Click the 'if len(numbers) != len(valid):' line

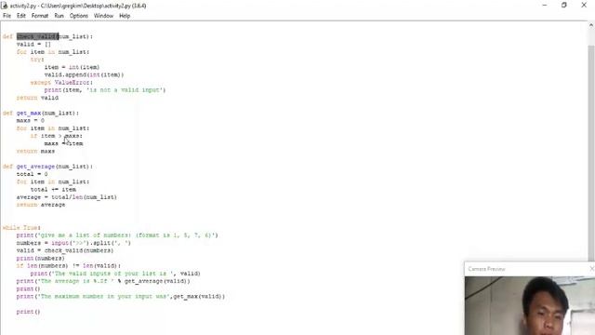point(68,266)
